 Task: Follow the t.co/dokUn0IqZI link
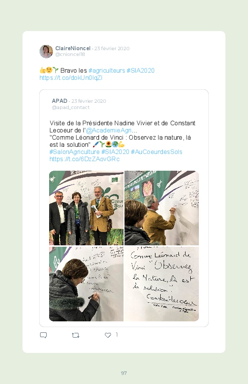[71, 78]
